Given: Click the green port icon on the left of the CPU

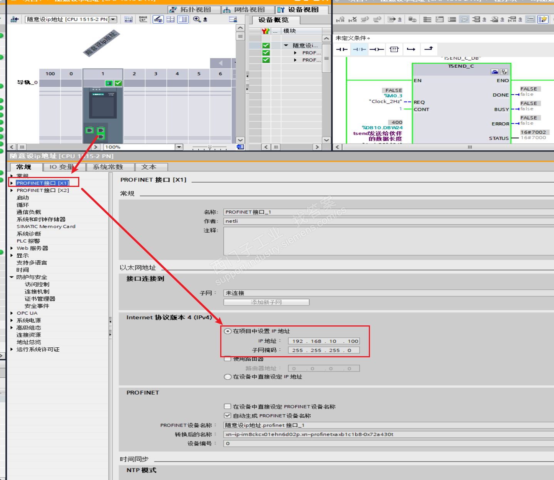Looking at the screenshot, I should tap(90, 130).
